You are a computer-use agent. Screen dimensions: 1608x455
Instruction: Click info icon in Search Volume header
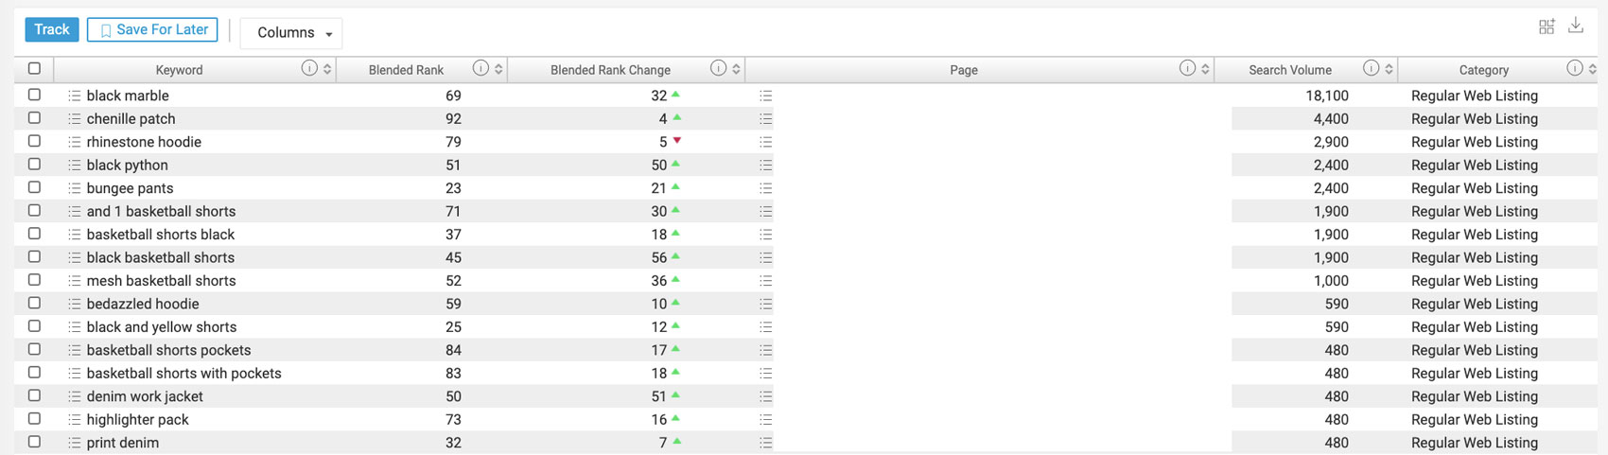click(x=1371, y=68)
